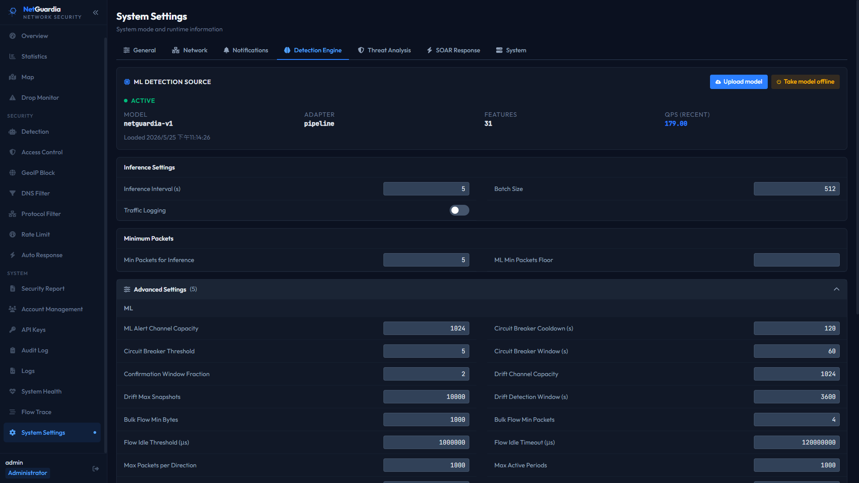Click the Bulk Flow Min Packets field

pyautogui.click(x=797, y=419)
